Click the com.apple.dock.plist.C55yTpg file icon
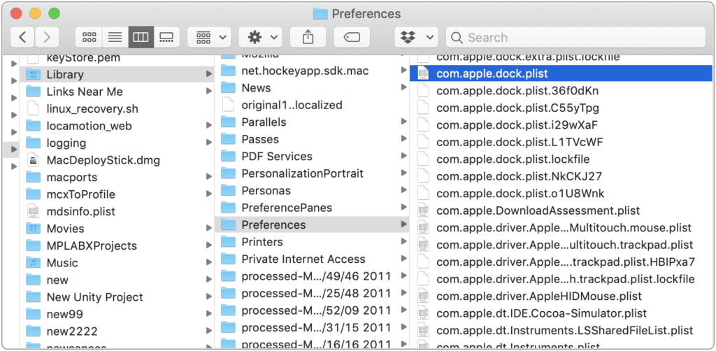The height and width of the screenshot is (351, 716). pos(423,108)
